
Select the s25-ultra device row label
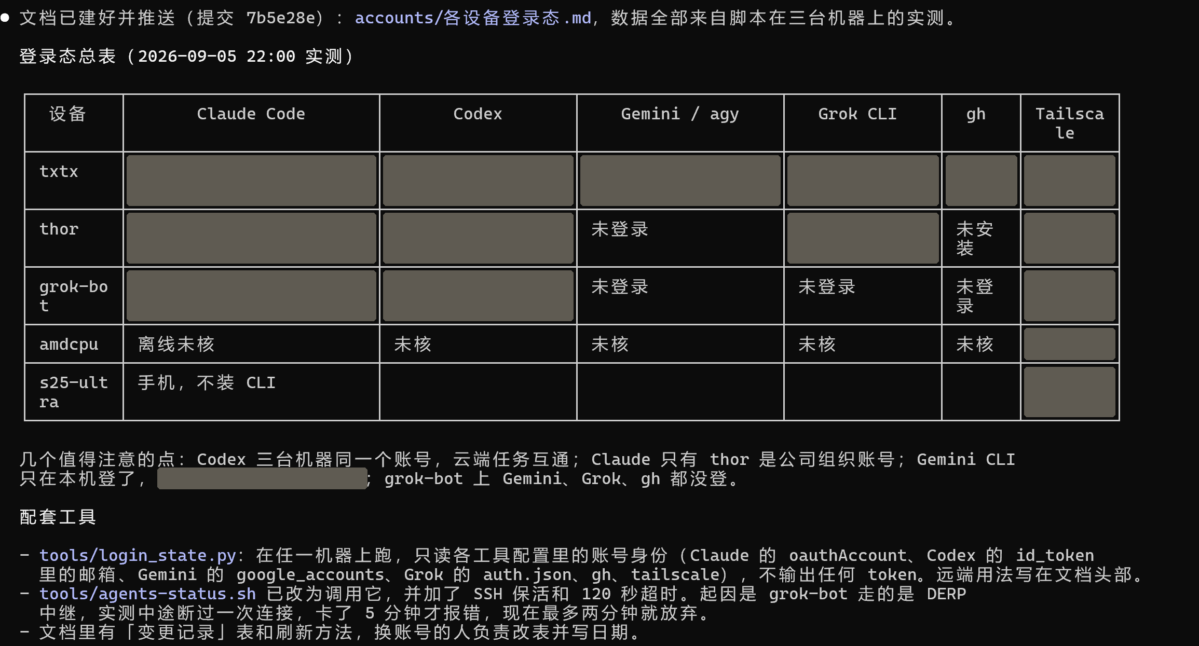(73, 392)
